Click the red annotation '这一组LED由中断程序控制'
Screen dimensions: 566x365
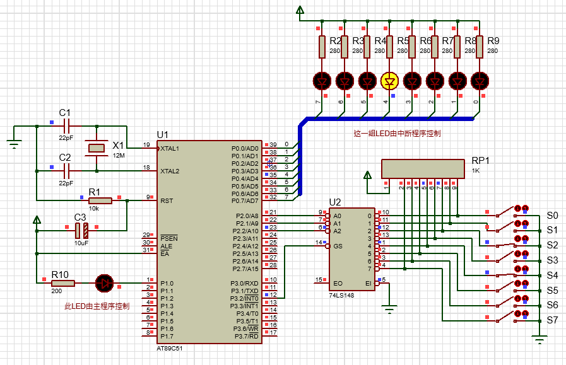tap(397, 134)
